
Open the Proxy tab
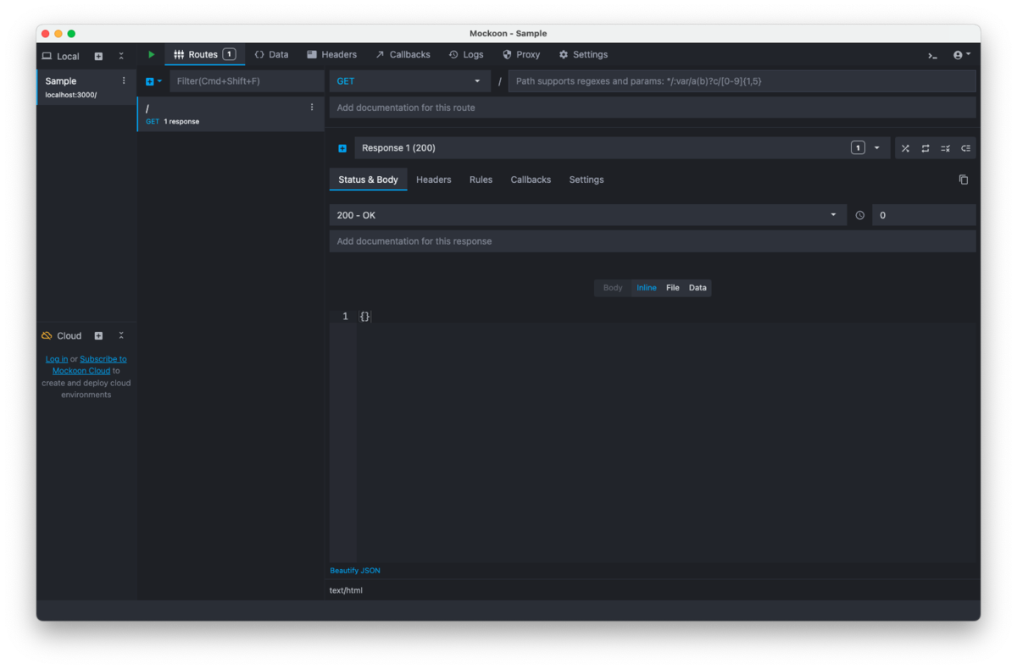[521, 54]
